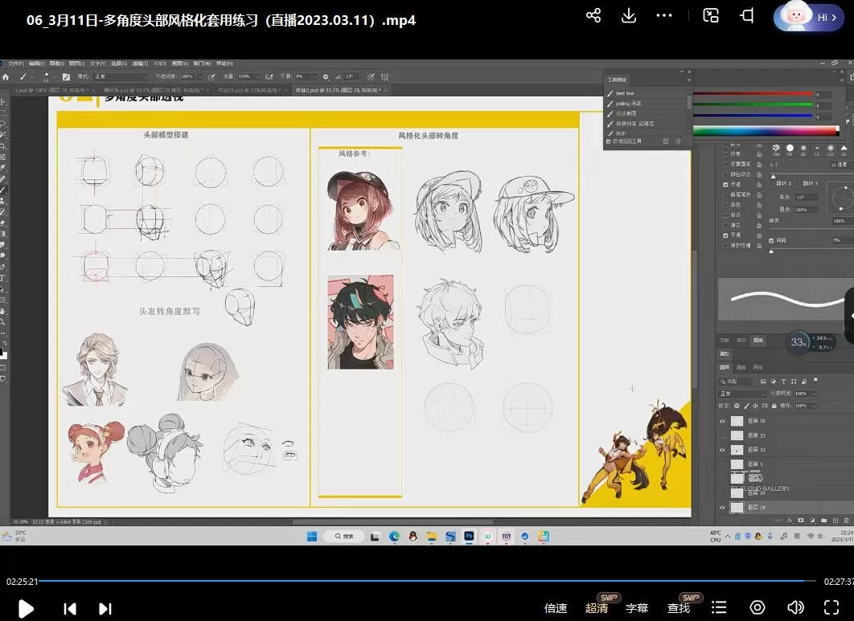Open the 字幕 subtitles option
Screen dimensions: 854x621
click(x=637, y=608)
